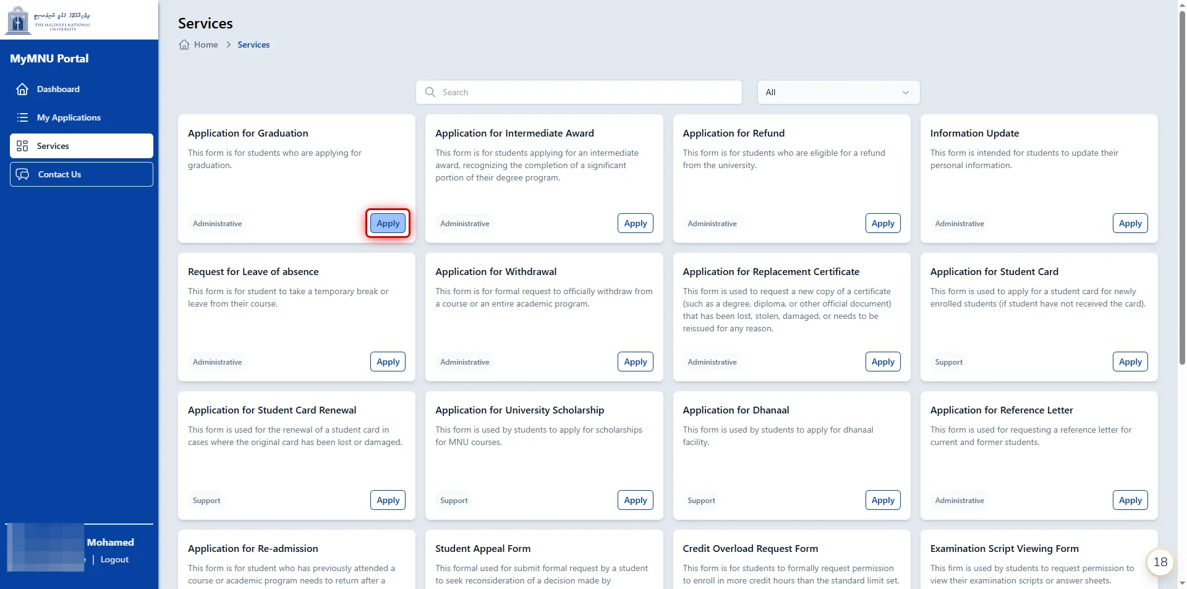1187x589 pixels.
Task: Open My Applications from the sidebar
Action: click(69, 117)
